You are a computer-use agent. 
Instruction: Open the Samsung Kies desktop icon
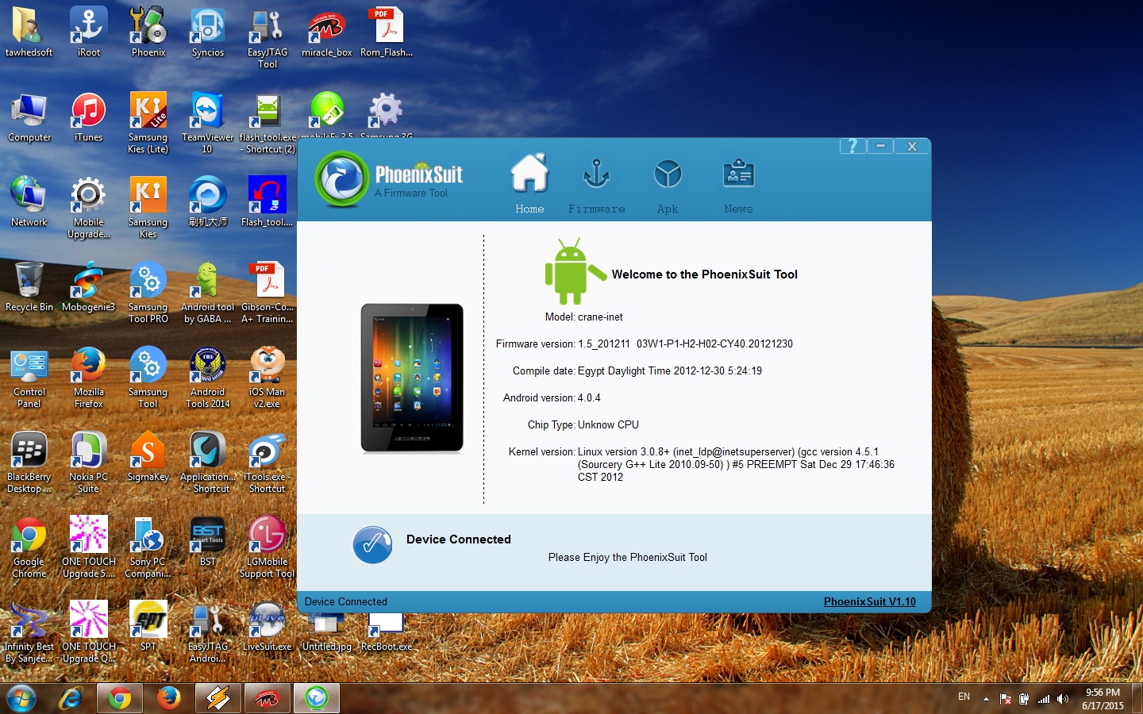point(148,208)
